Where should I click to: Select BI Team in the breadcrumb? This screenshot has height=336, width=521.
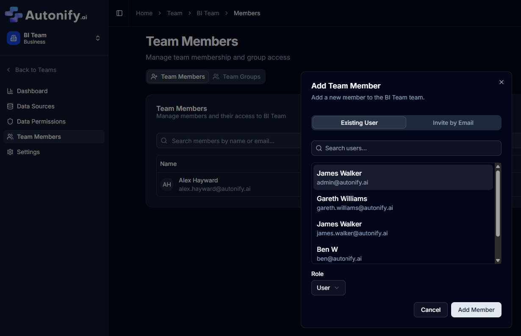click(208, 13)
